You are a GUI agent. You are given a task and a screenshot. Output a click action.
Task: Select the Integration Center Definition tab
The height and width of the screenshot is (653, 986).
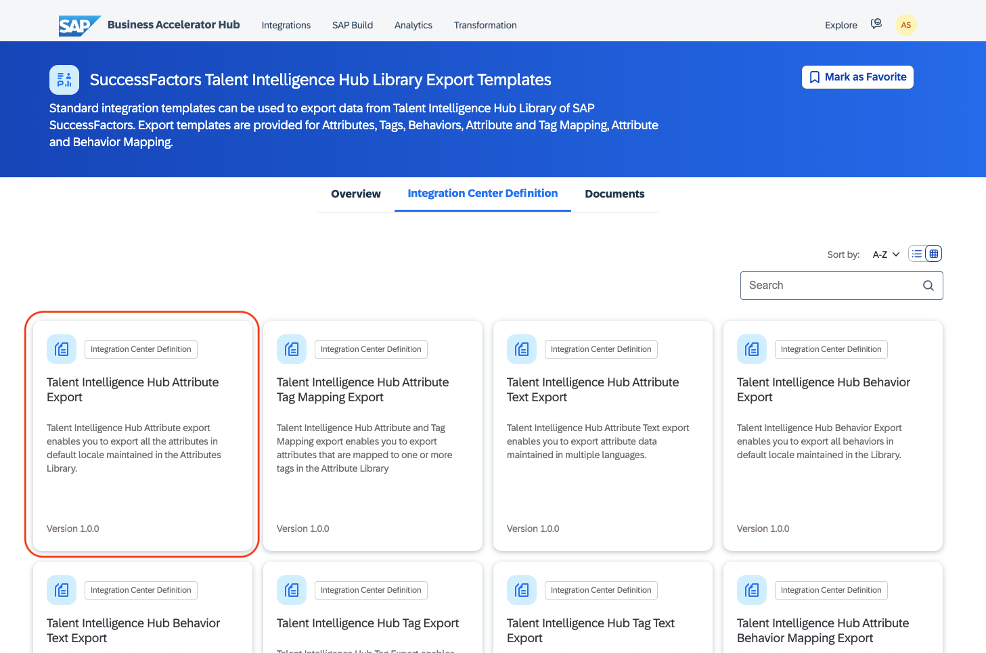(x=483, y=194)
